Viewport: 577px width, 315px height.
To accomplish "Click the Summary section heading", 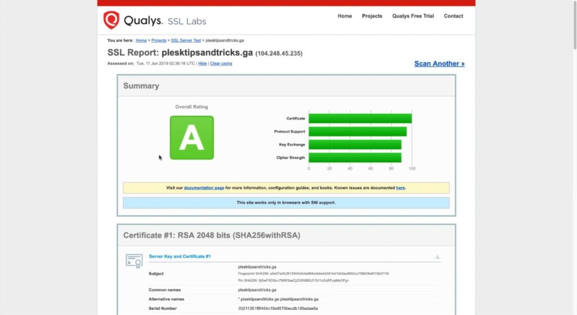I will [141, 86].
